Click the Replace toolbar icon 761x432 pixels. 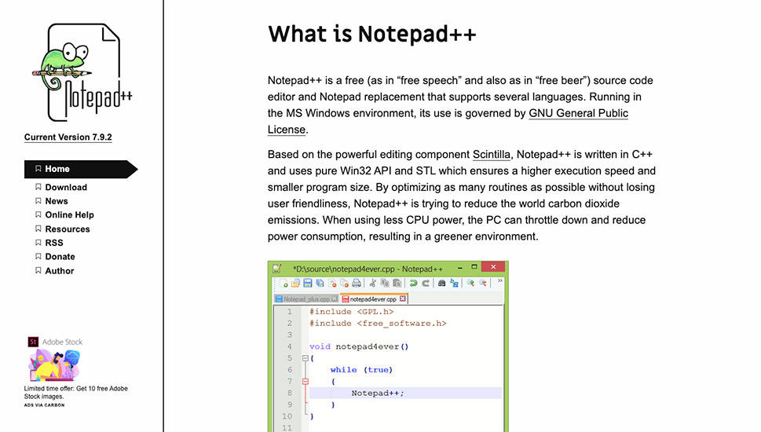pyautogui.click(x=454, y=283)
